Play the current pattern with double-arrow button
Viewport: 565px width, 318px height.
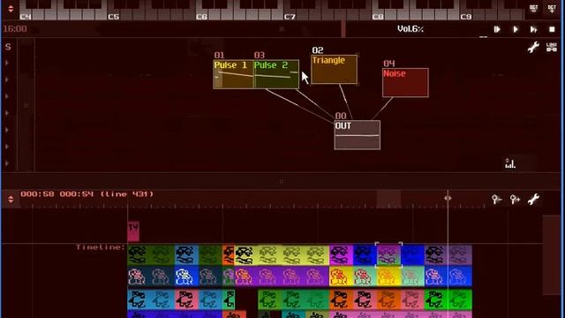click(533, 29)
